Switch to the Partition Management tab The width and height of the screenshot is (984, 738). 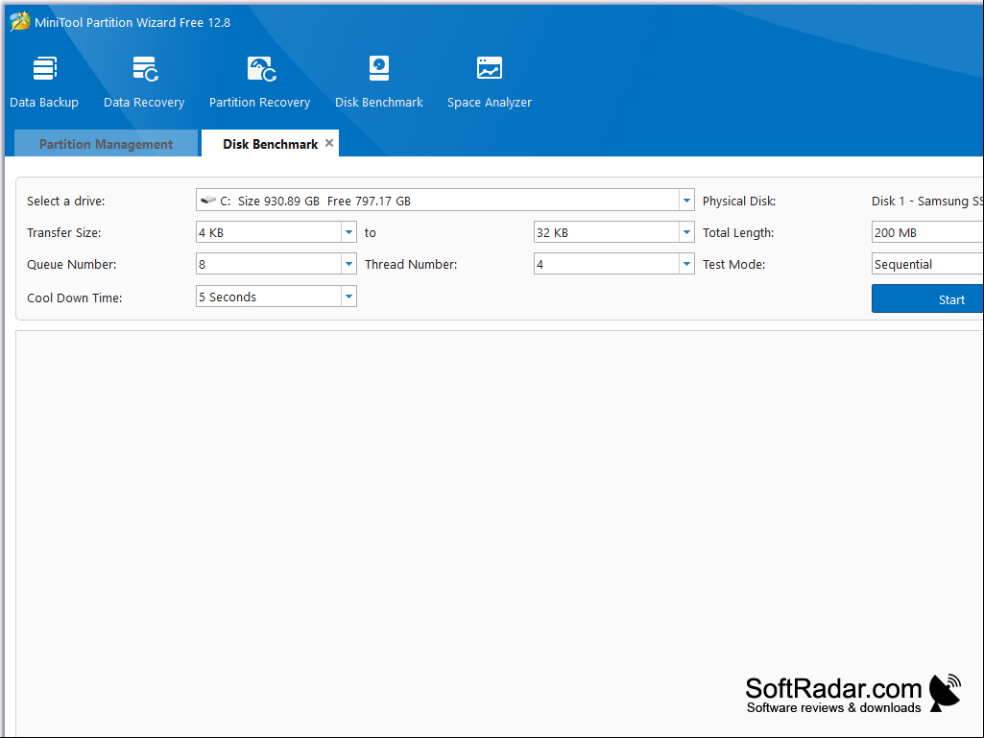pyautogui.click(x=106, y=144)
